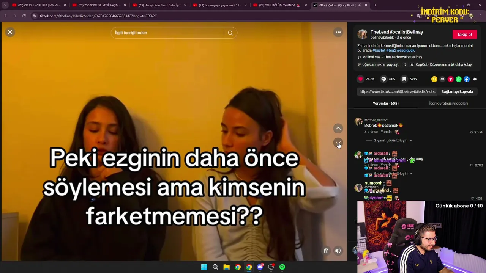486x273 pixels.
Task: Go to previous video with up chevron
Action: [338, 129]
